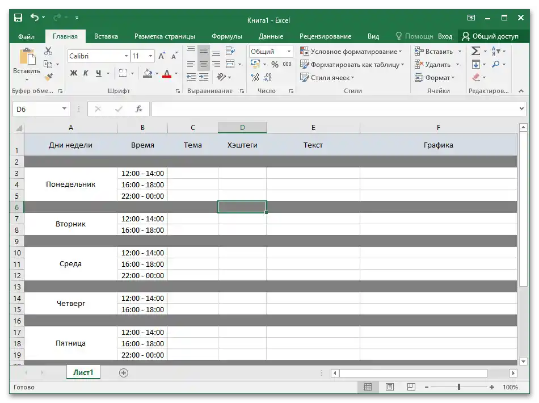Toggle underline formatting (Ч)
This screenshot has height=403, width=539.
click(x=99, y=73)
